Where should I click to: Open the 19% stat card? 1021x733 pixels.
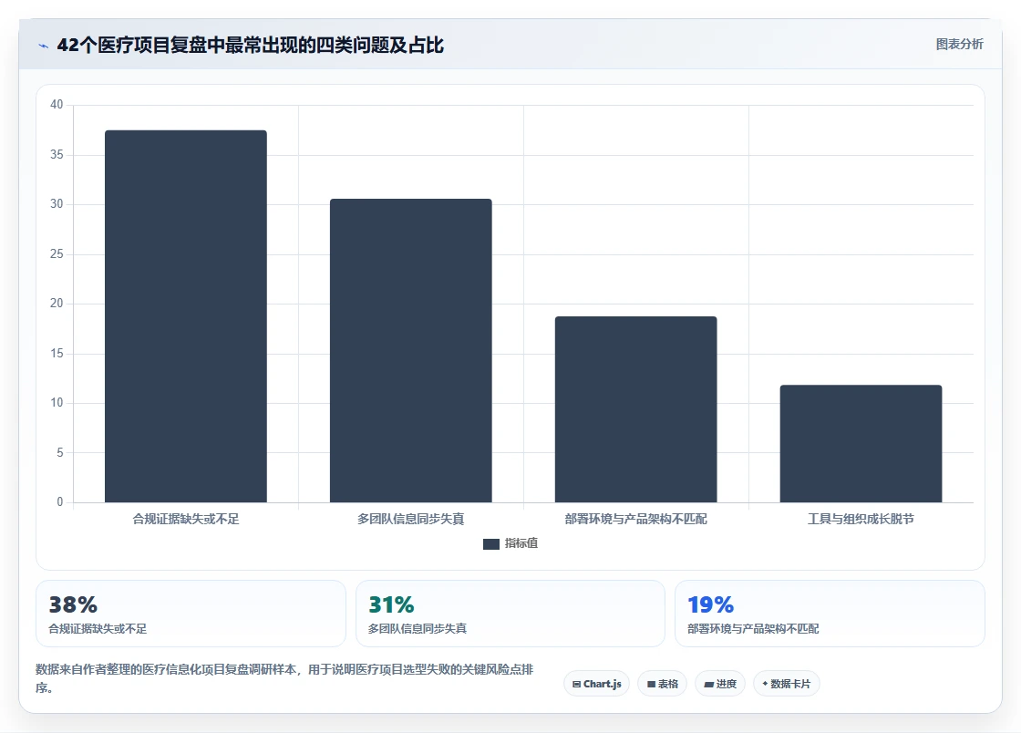click(830, 614)
